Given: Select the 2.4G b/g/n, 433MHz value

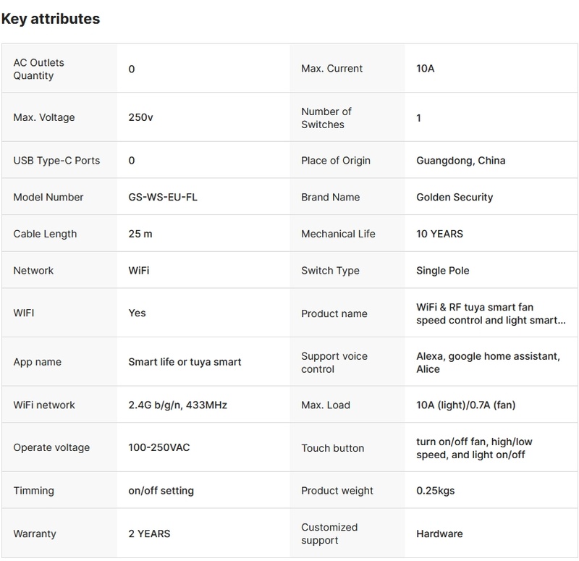Looking at the screenshot, I should (x=177, y=405).
